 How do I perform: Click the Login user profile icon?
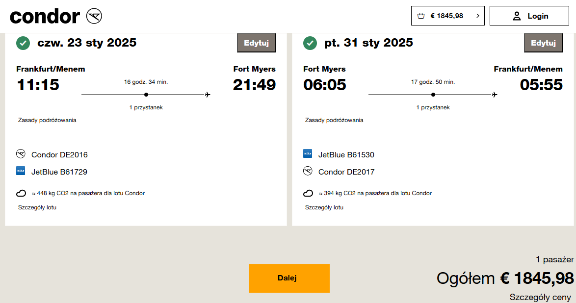click(x=517, y=16)
